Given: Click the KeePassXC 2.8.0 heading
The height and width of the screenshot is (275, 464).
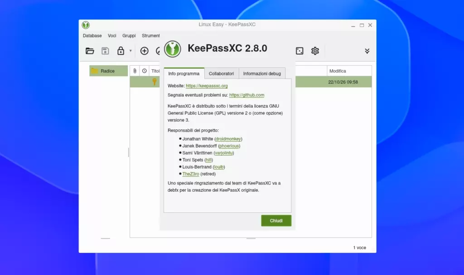Looking at the screenshot, I should [227, 48].
